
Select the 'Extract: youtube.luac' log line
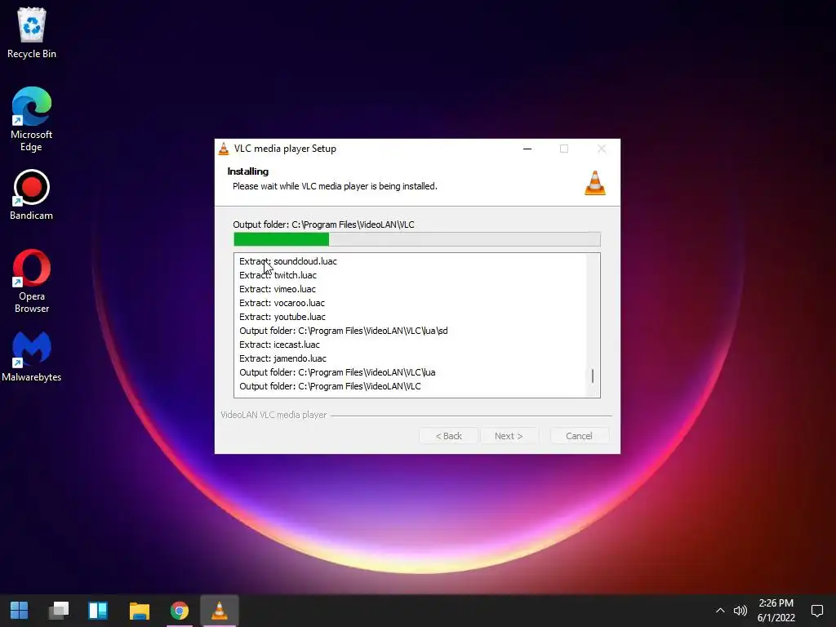tap(282, 317)
